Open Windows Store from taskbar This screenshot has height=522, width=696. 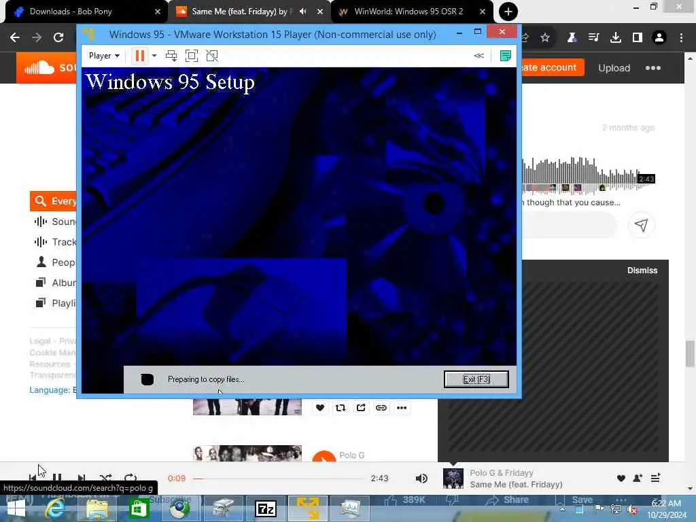[139, 508]
